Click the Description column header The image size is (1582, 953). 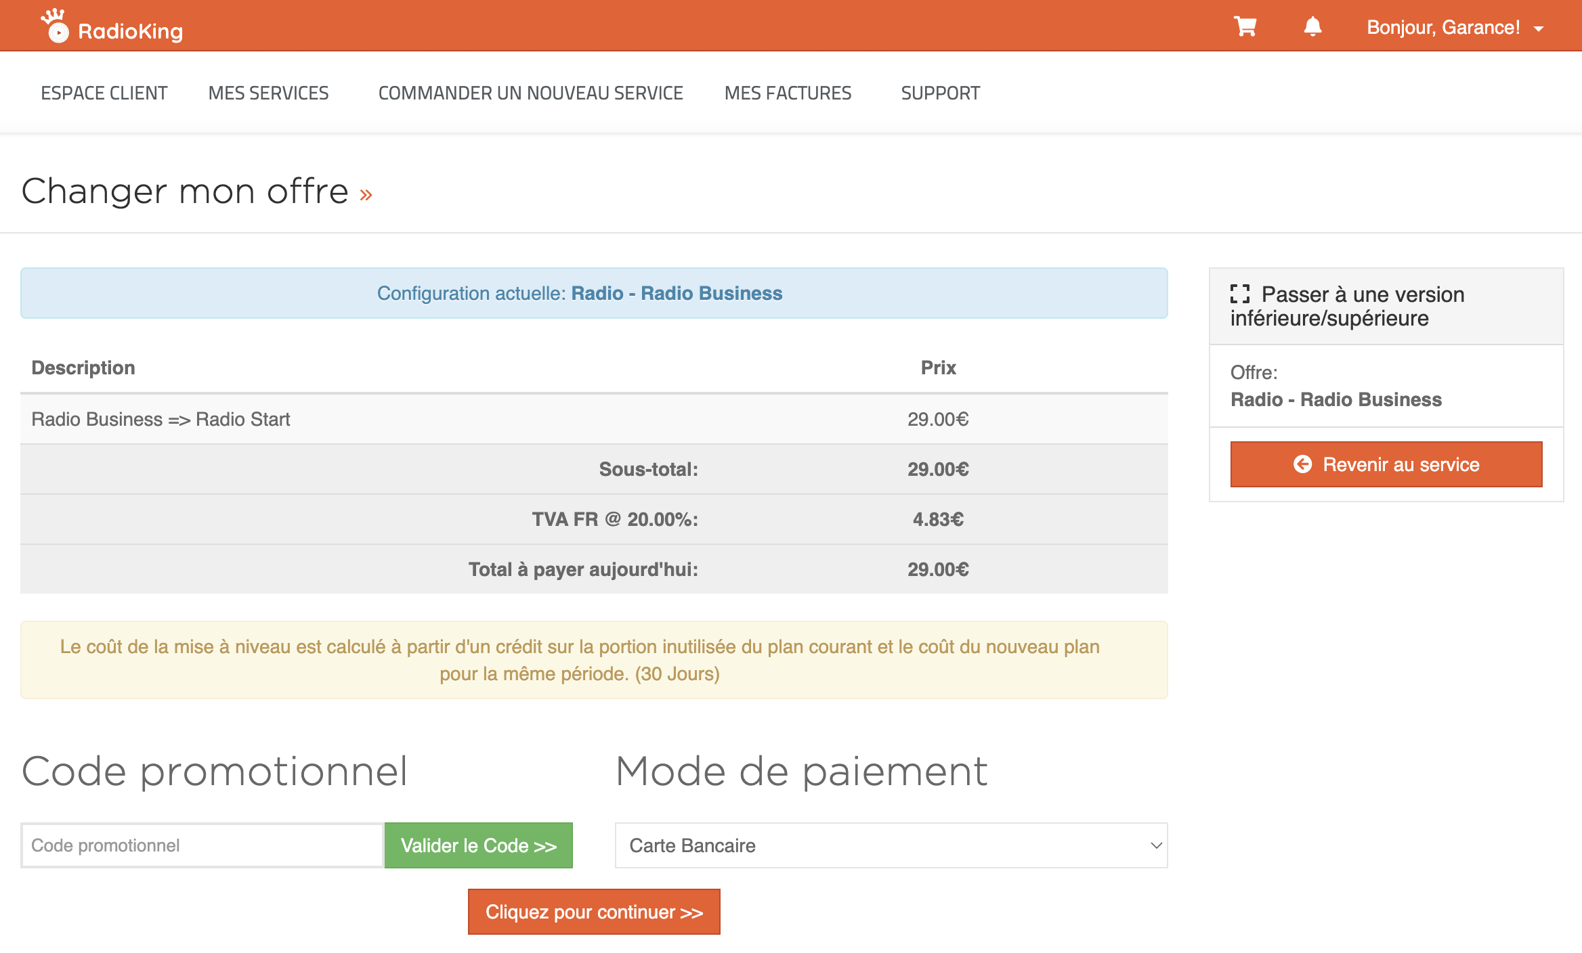coord(83,368)
